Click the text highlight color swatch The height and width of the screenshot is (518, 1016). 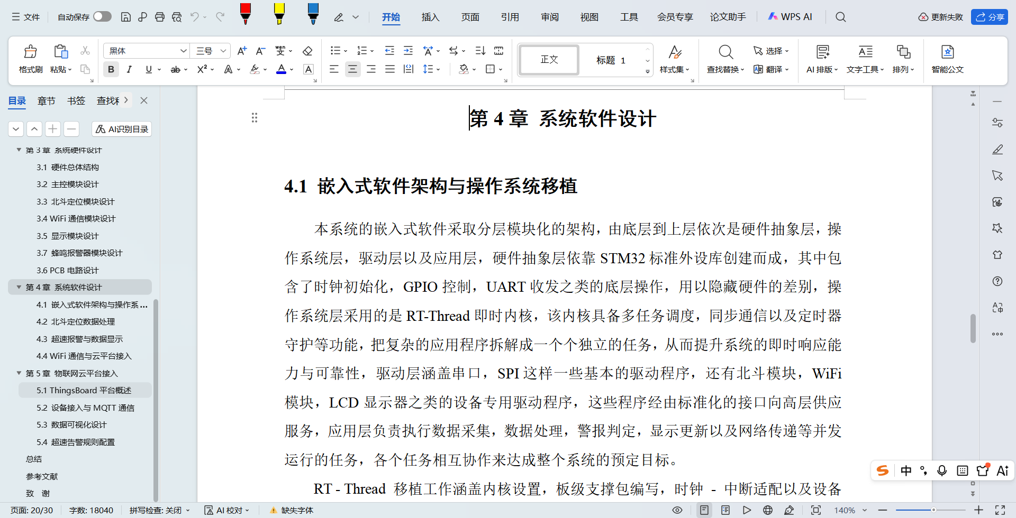(255, 69)
